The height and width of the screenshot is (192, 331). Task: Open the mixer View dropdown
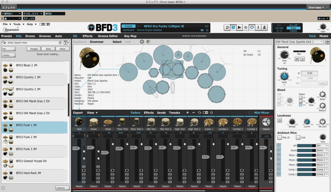pyautogui.click(x=92, y=113)
